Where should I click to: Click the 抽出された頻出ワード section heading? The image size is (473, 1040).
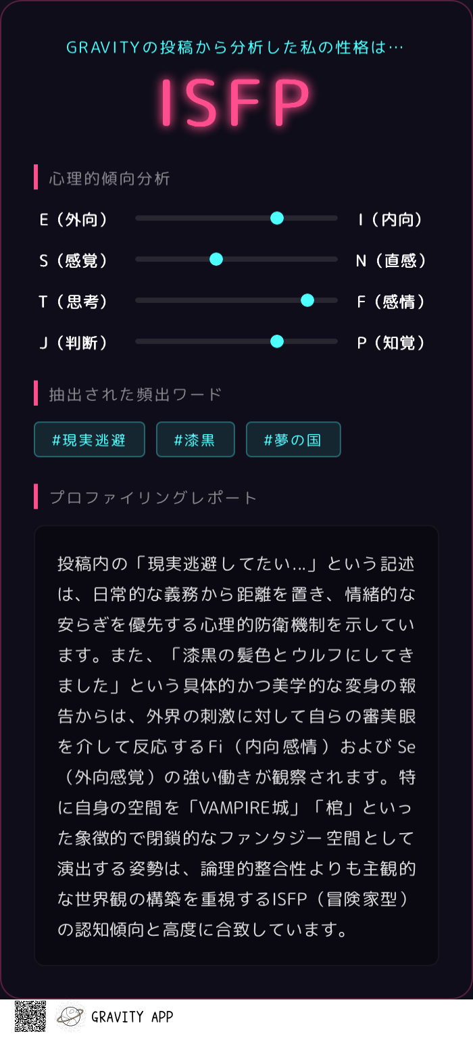point(135,394)
